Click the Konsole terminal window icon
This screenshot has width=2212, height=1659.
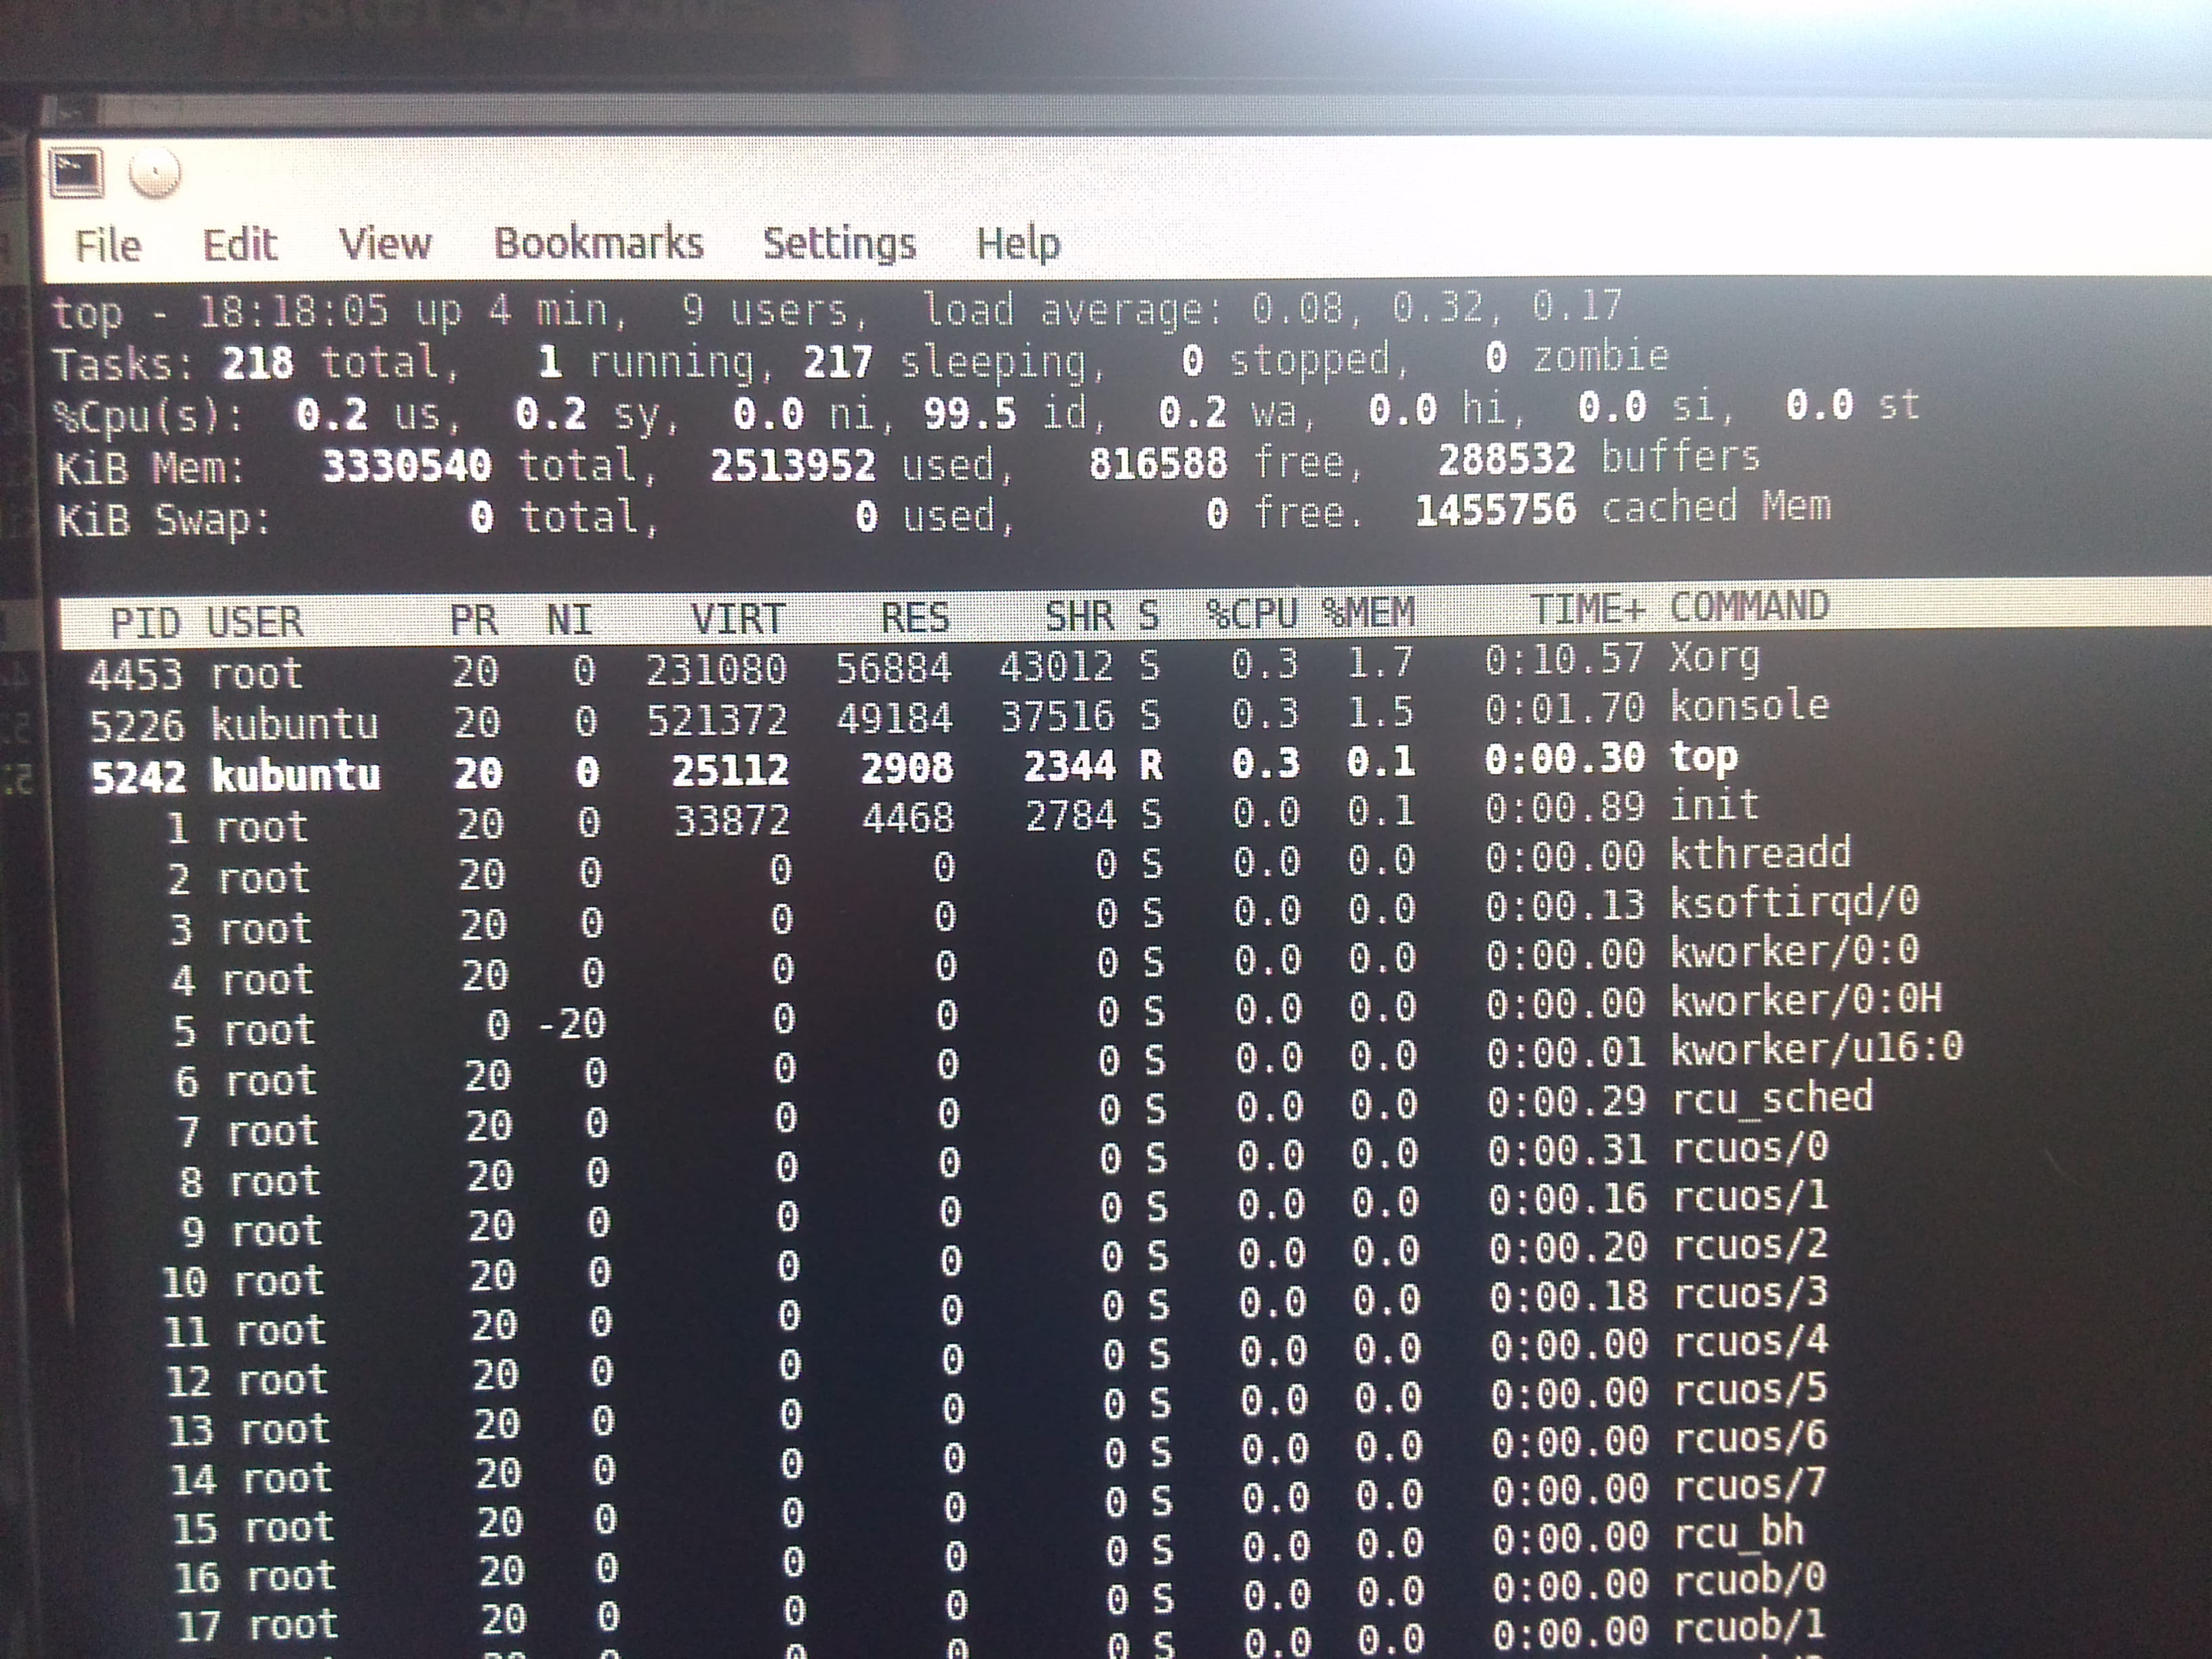(77, 173)
